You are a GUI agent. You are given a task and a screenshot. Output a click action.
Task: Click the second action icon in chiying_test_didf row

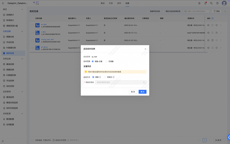click(212, 40)
